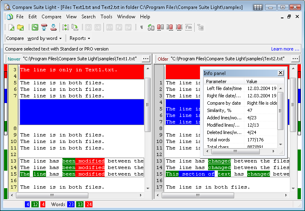Click the Open folder toolbar icon

[20, 27]
